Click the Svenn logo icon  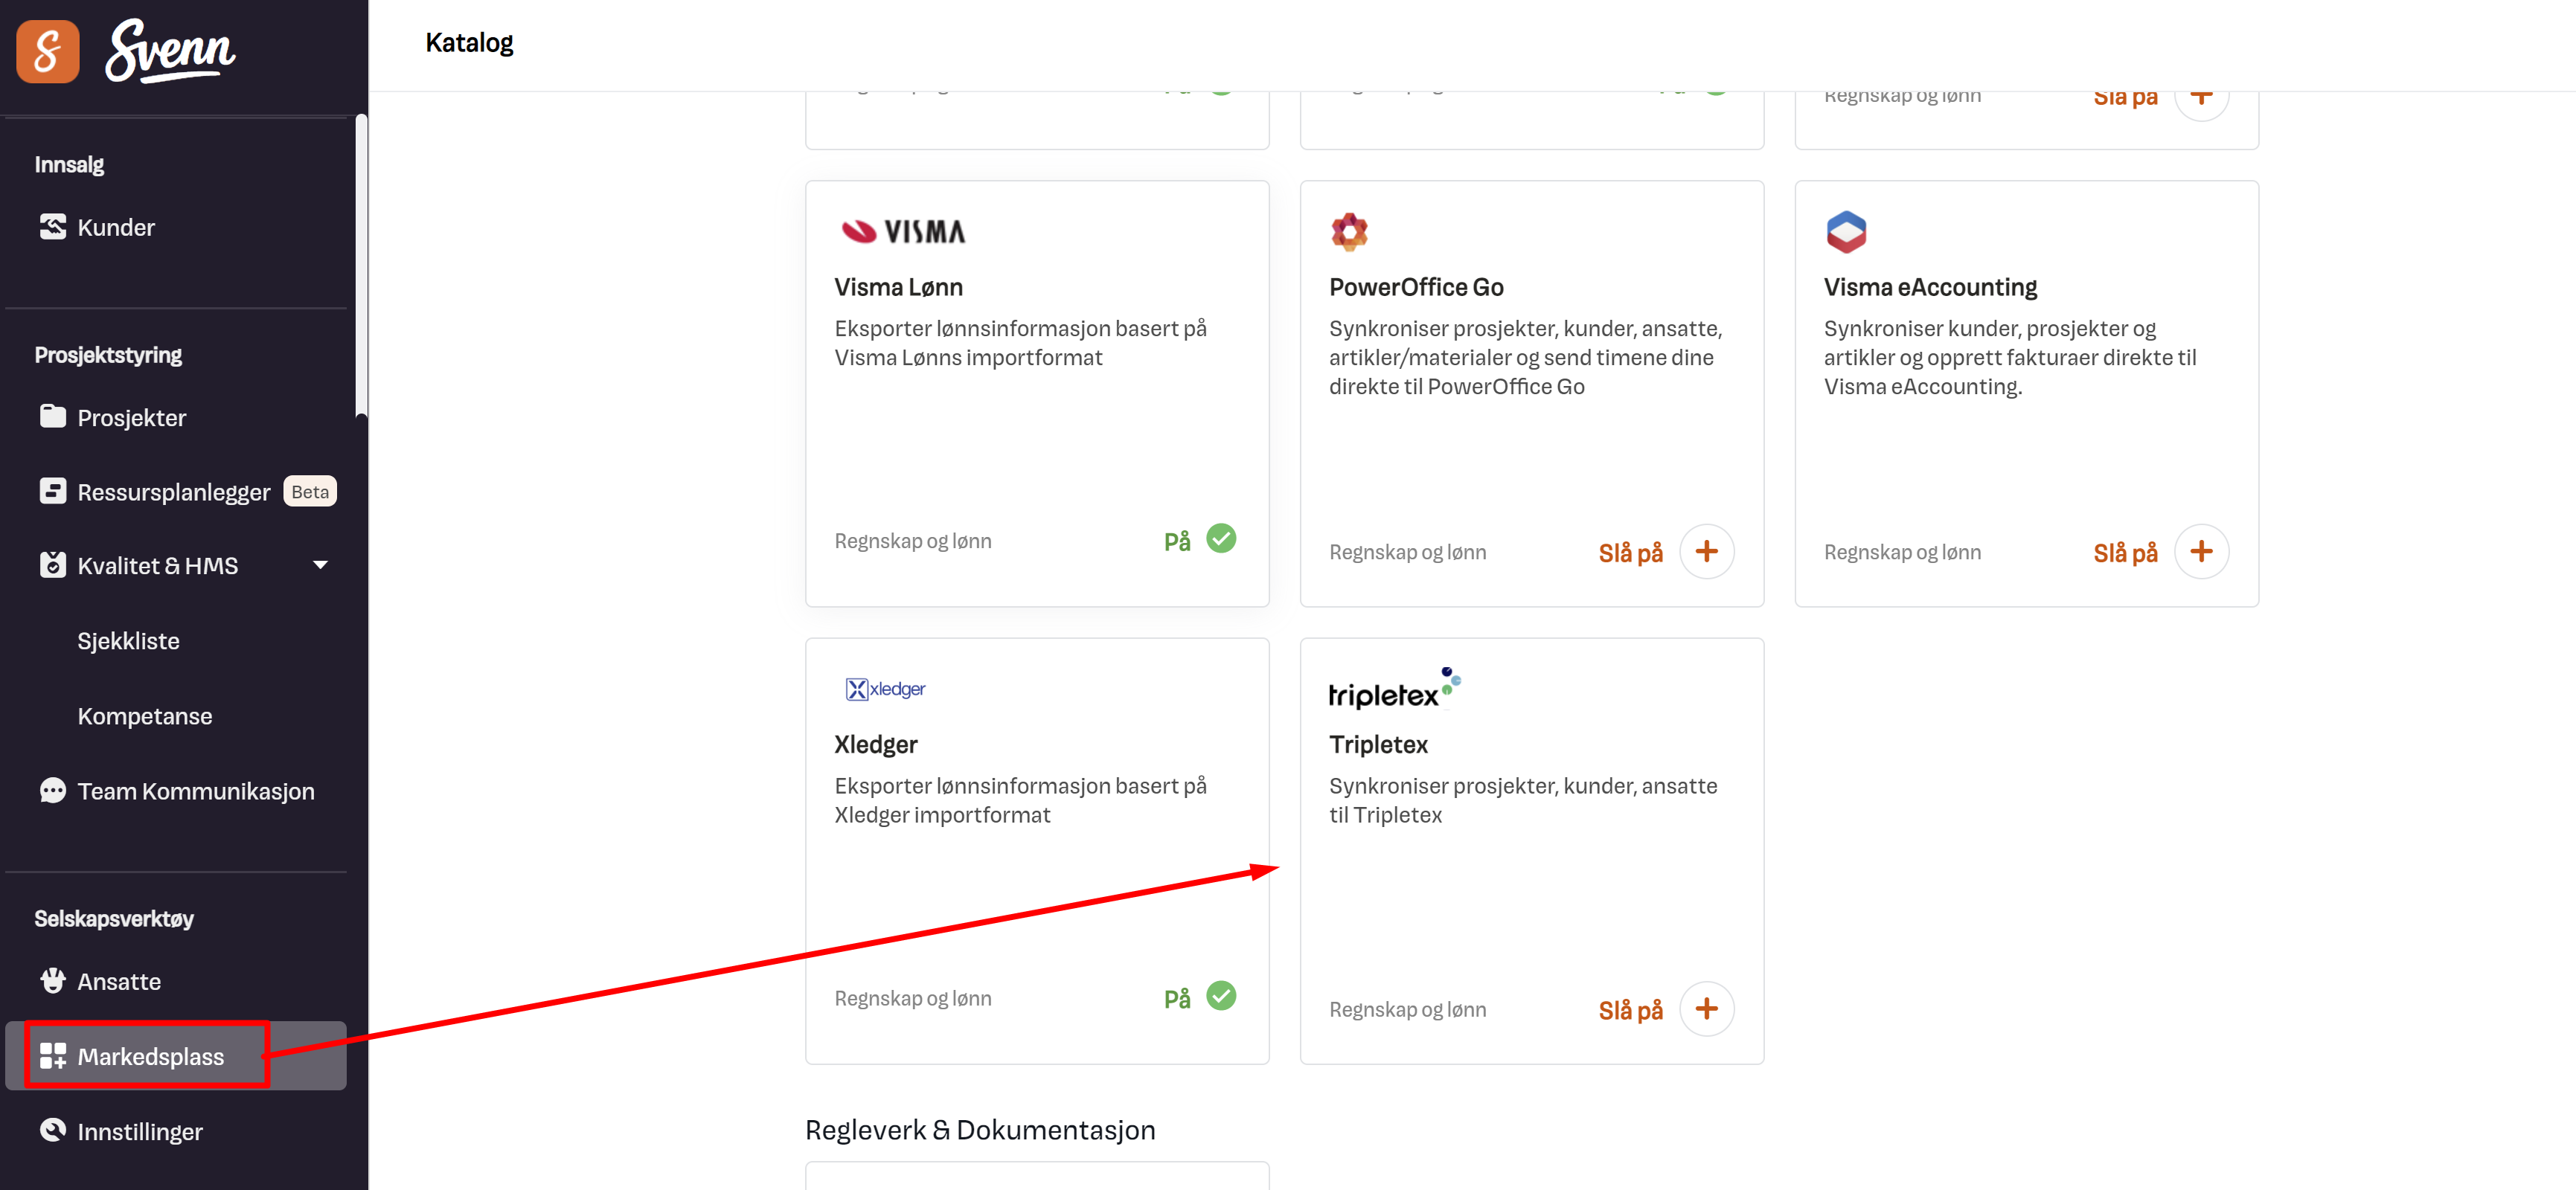47,51
